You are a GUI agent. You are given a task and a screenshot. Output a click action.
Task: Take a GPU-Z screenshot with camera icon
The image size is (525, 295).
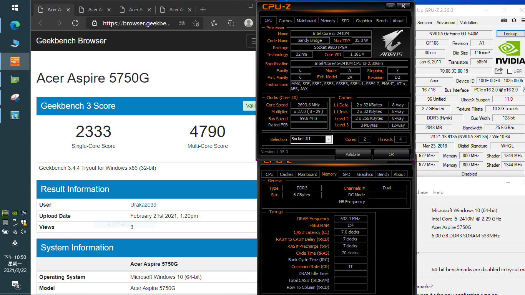click(504, 20)
